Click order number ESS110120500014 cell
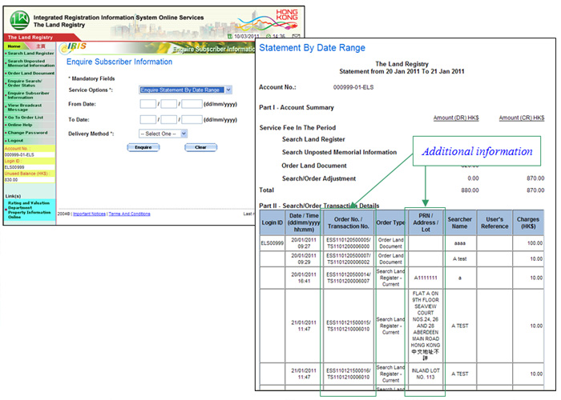Image resolution: width=561 pixels, height=400 pixels. pyautogui.click(x=348, y=278)
